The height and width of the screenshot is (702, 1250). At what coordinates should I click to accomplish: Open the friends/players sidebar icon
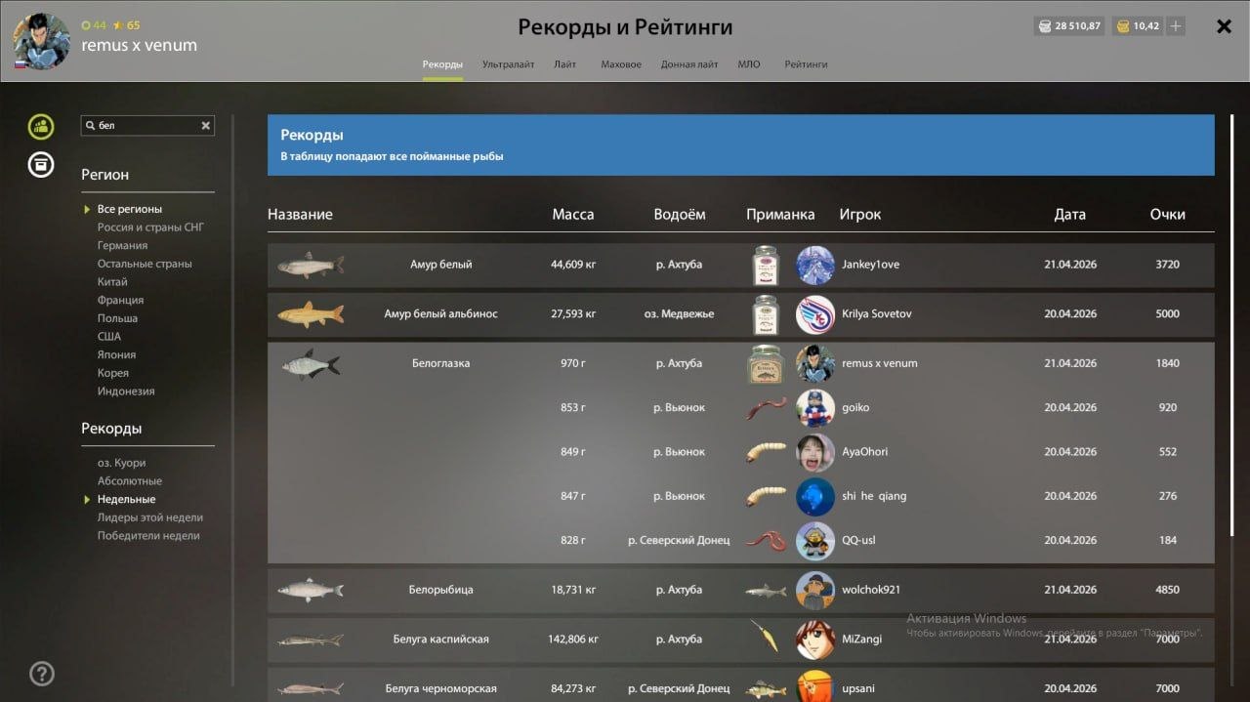coord(41,126)
